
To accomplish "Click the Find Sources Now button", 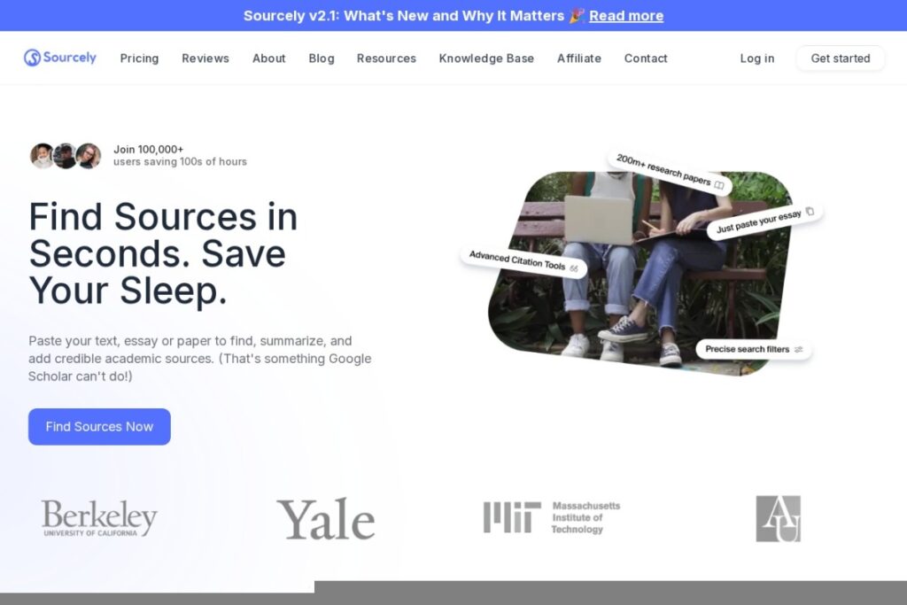I will (x=99, y=427).
